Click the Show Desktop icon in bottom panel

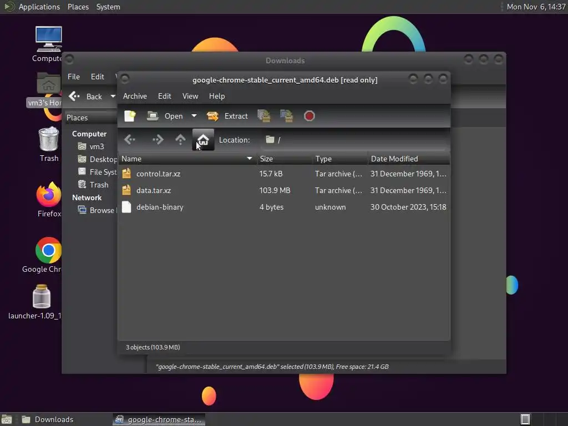click(x=7, y=419)
